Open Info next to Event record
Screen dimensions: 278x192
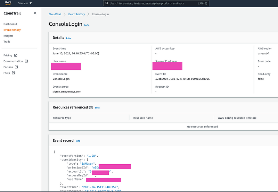click(78, 141)
